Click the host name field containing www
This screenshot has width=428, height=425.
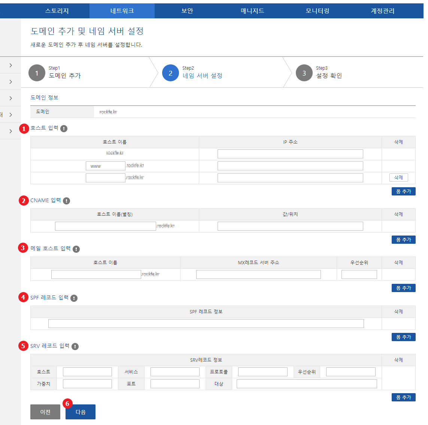tap(105, 166)
